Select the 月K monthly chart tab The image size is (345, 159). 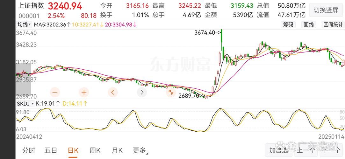(117, 150)
